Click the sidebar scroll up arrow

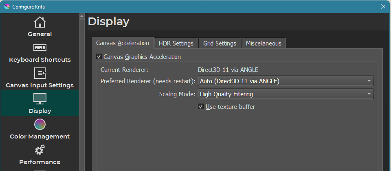tap(82, 16)
